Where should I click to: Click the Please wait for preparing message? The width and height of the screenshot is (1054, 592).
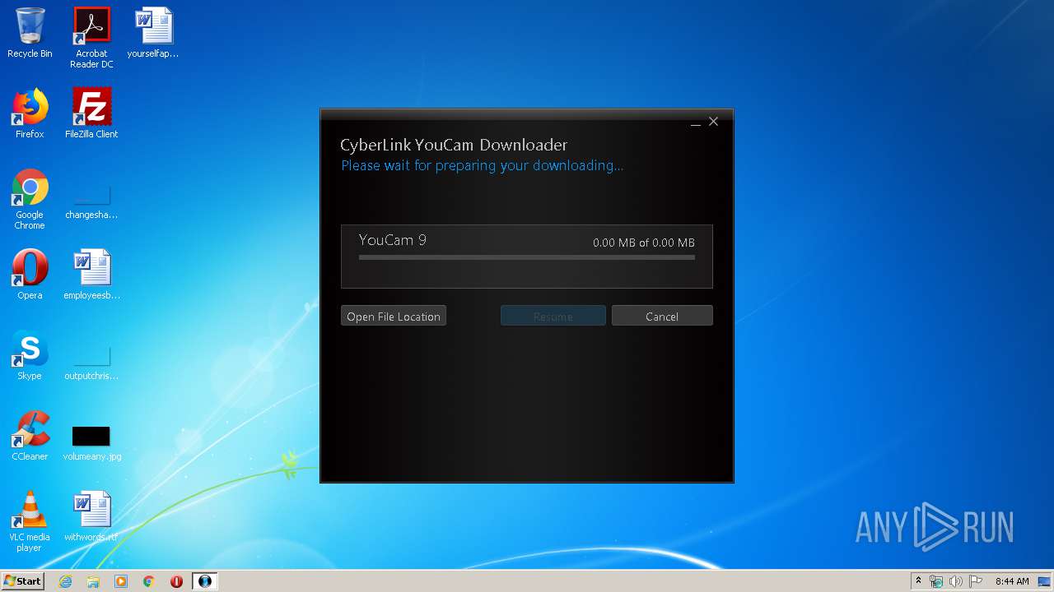click(x=483, y=165)
